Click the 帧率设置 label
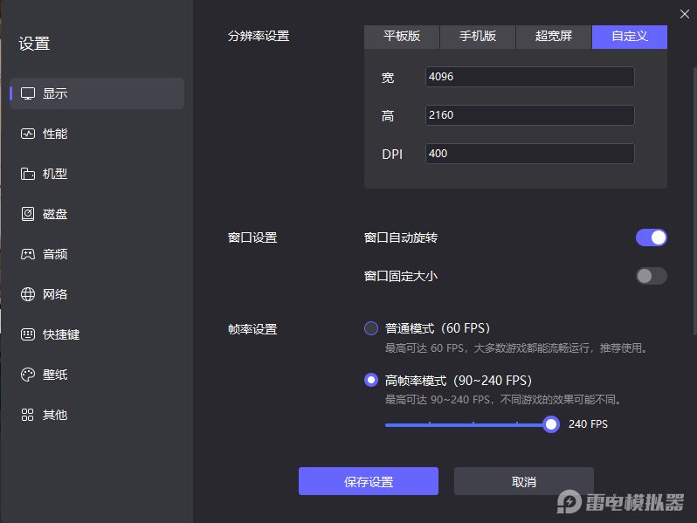Screen dimensions: 697x523 point(252,329)
